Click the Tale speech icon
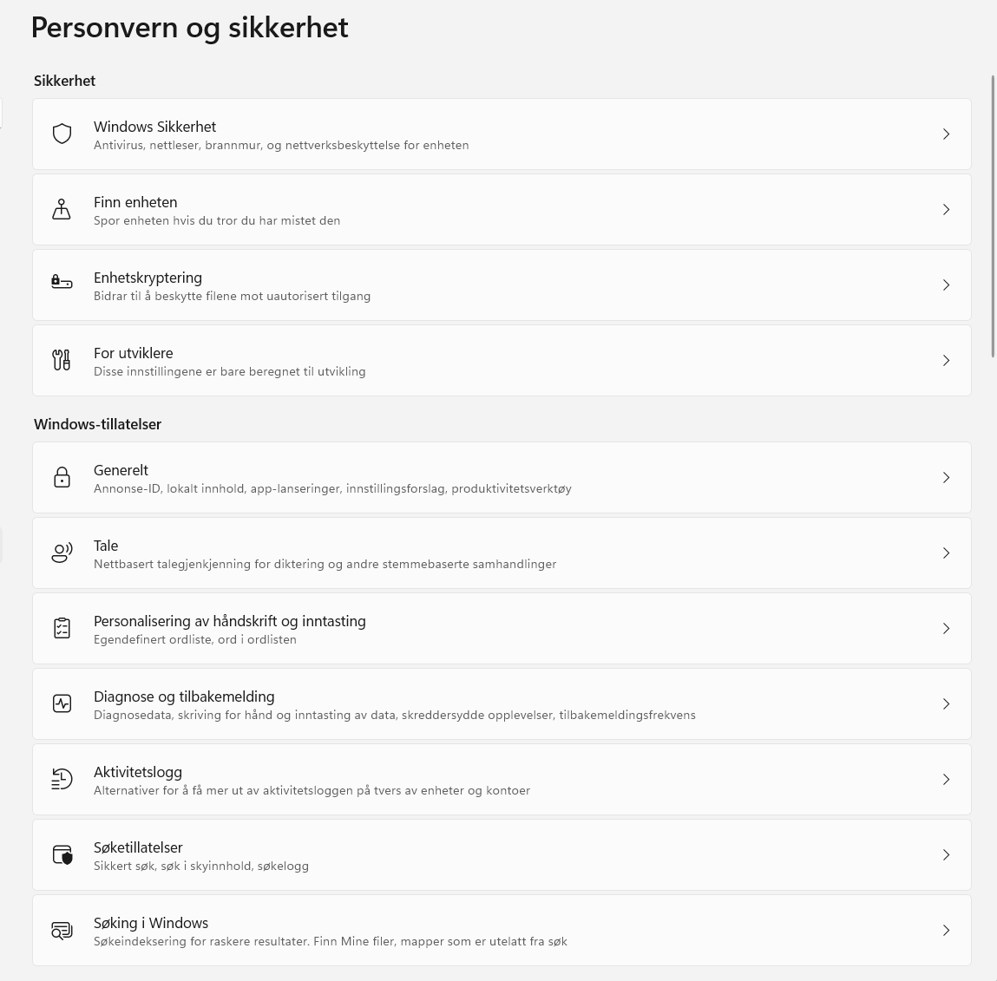This screenshot has width=997, height=981. coord(62,553)
